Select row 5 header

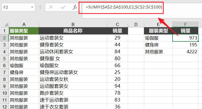pyautogui.click(x=5, y=59)
